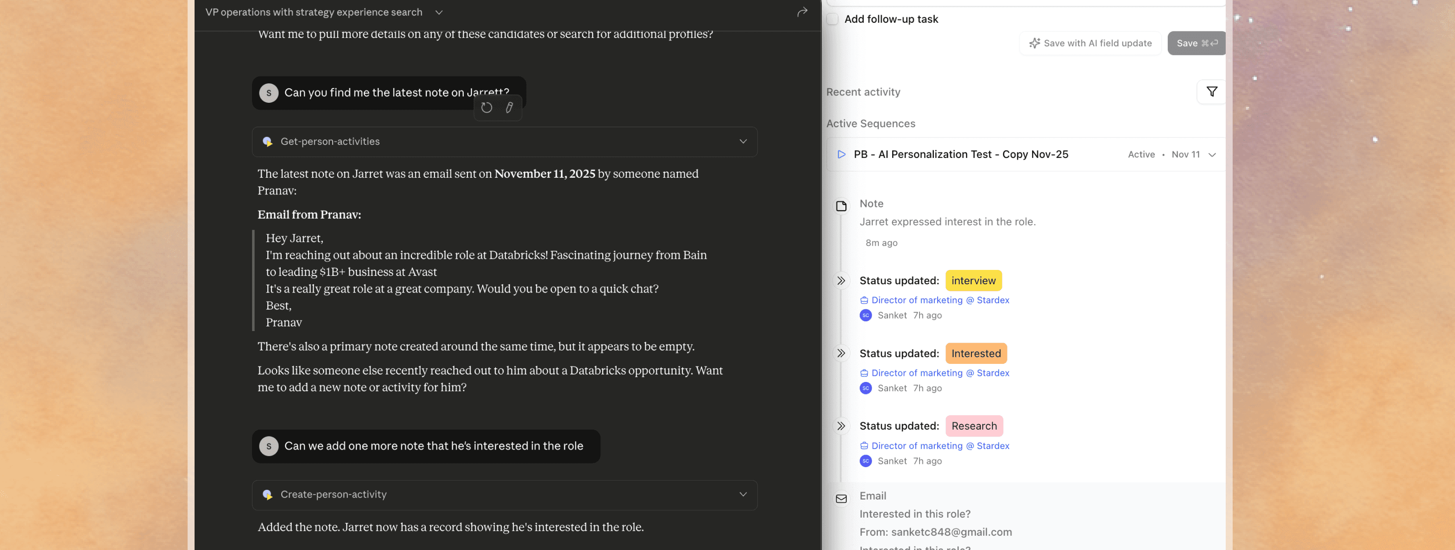Click the share arrow icon in chat header
1455x550 pixels.
[x=802, y=12]
